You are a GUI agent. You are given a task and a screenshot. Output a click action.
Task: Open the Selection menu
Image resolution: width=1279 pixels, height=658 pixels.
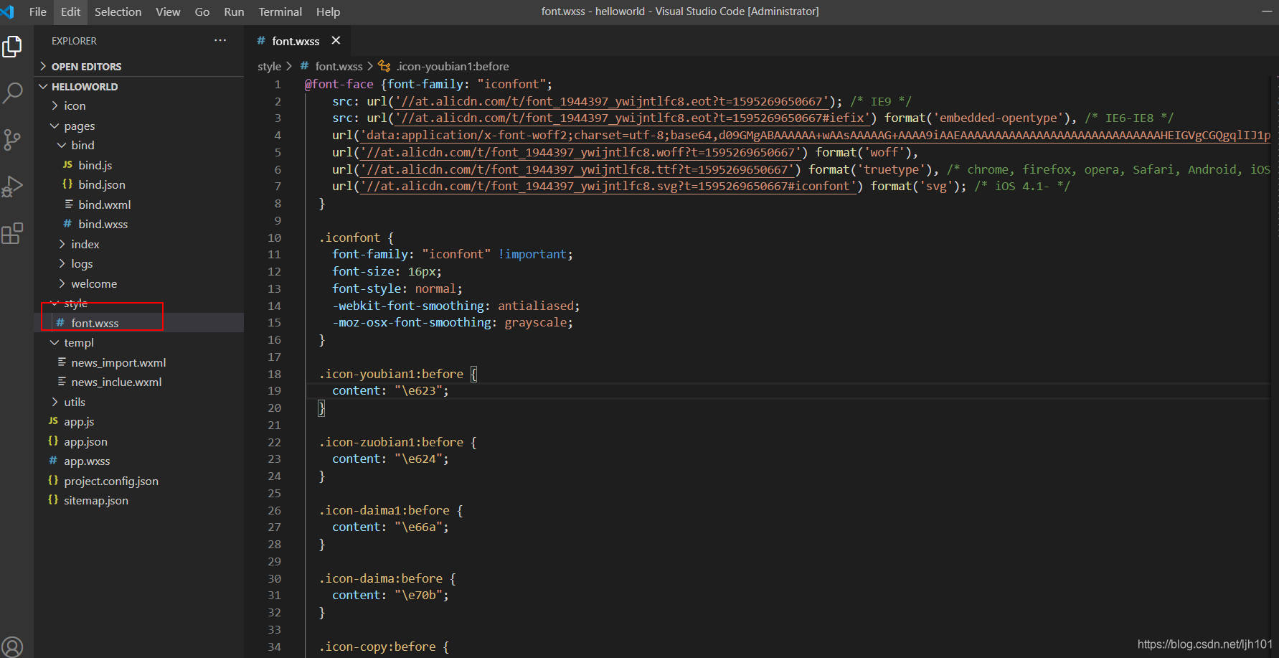118,11
